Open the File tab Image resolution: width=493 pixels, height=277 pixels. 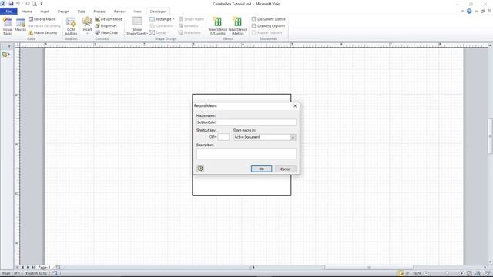pos(8,12)
